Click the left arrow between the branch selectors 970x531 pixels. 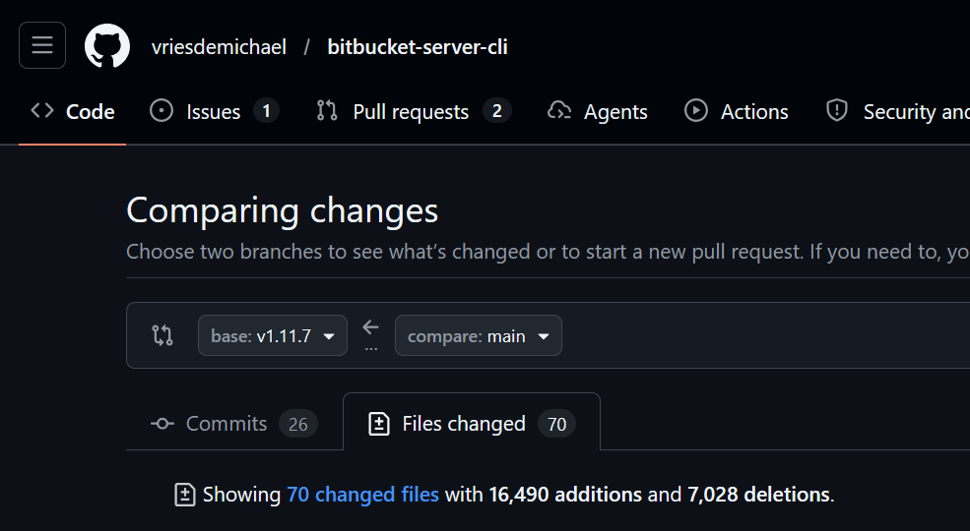(x=370, y=327)
